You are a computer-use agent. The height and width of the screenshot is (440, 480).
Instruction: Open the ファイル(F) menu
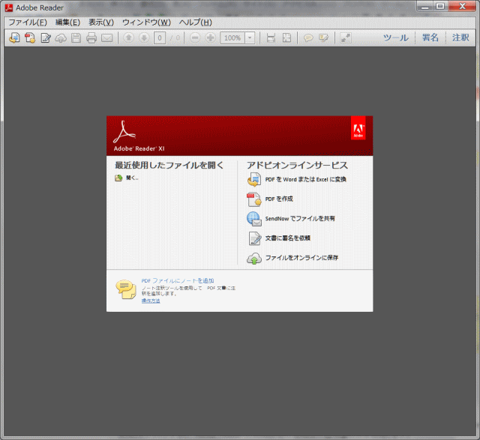(x=28, y=22)
